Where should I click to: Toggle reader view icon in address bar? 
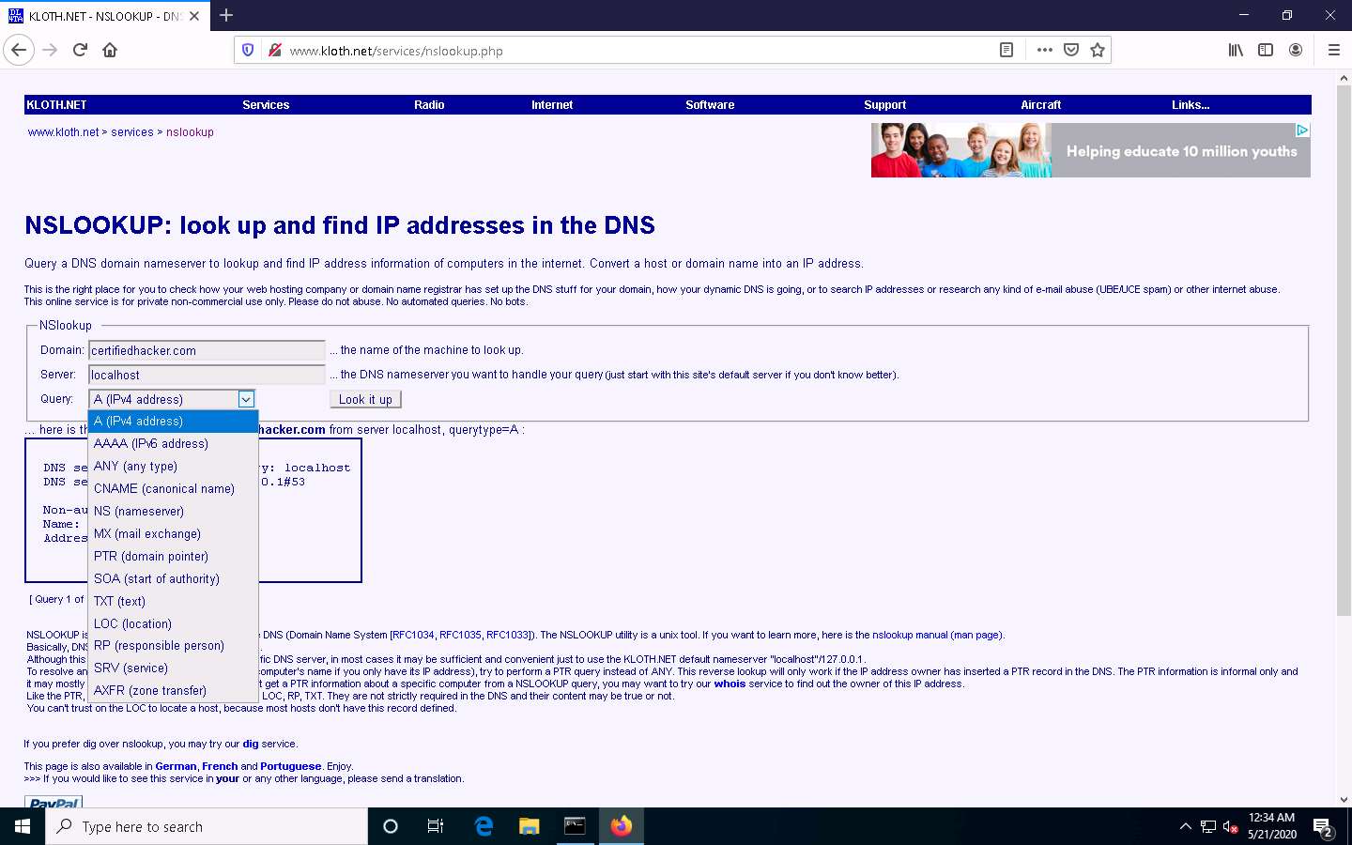point(1006,50)
